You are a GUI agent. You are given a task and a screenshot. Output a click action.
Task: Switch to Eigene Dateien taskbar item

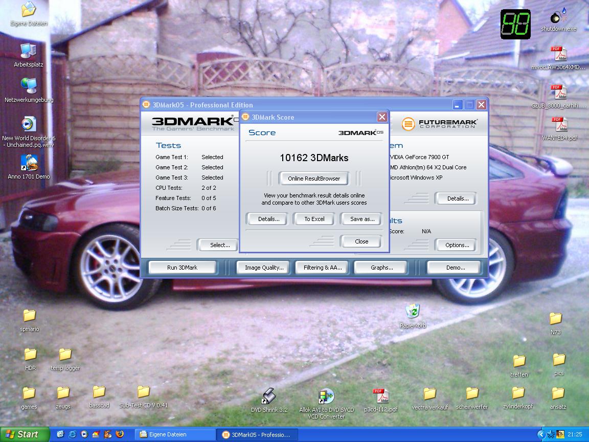[x=175, y=434]
